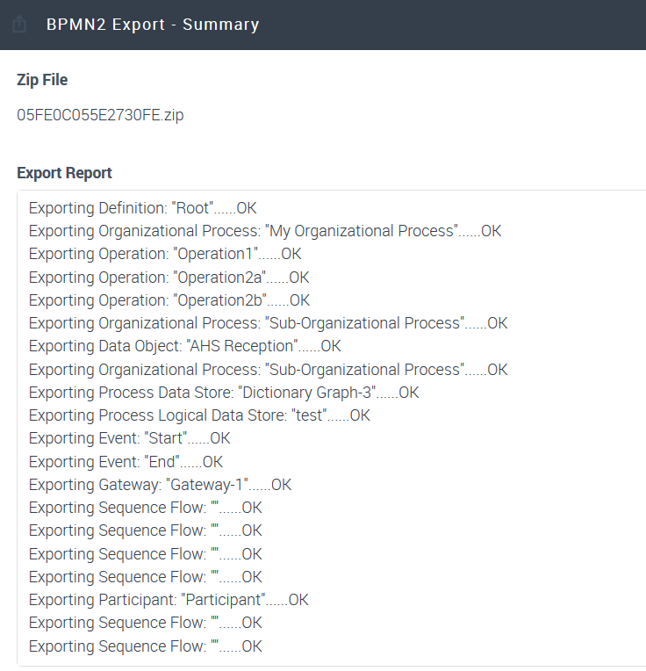The image size is (646, 671).
Task: Select the Exporting Definition "Root" line
Action: [142, 208]
